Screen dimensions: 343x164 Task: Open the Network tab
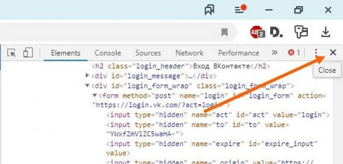pyautogui.click(x=190, y=53)
